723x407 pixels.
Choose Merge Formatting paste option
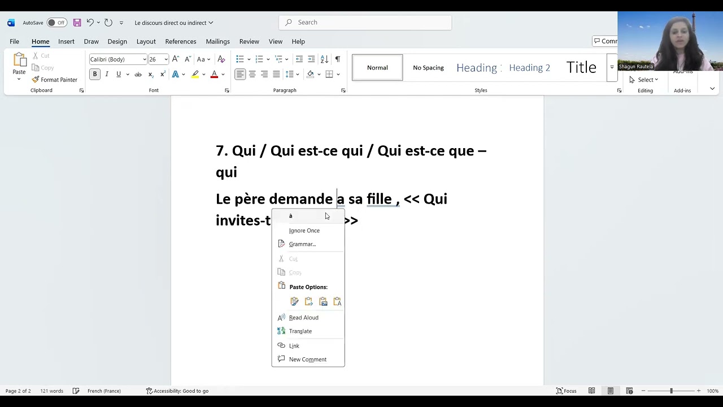[308, 302]
